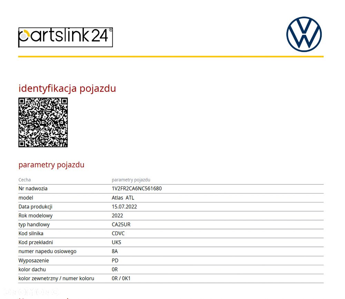This screenshot has width=345, height=299.
Task: Select the equipment value PD
Action: click(x=115, y=260)
